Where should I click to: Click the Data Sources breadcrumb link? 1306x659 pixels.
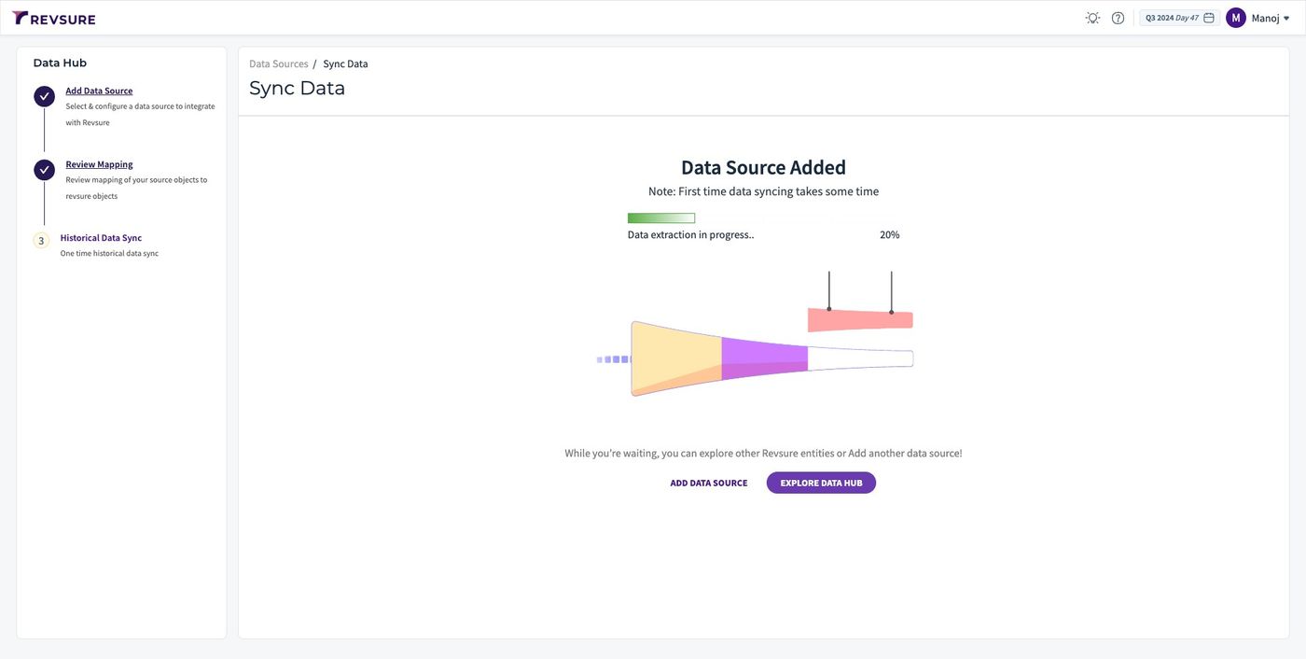(x=279, y=63)
